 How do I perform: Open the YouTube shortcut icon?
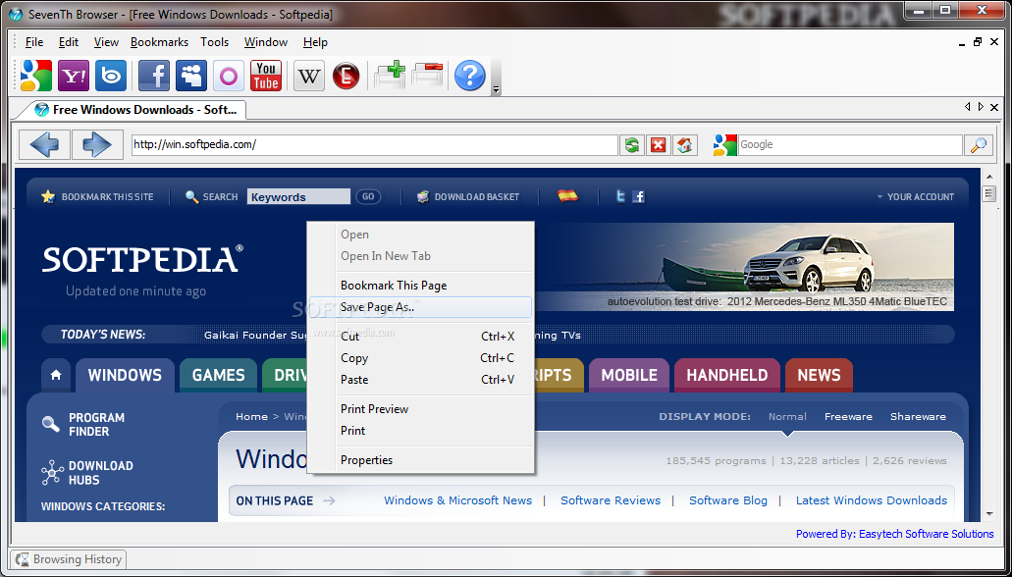pyautogui.click(x=266, y=76)
